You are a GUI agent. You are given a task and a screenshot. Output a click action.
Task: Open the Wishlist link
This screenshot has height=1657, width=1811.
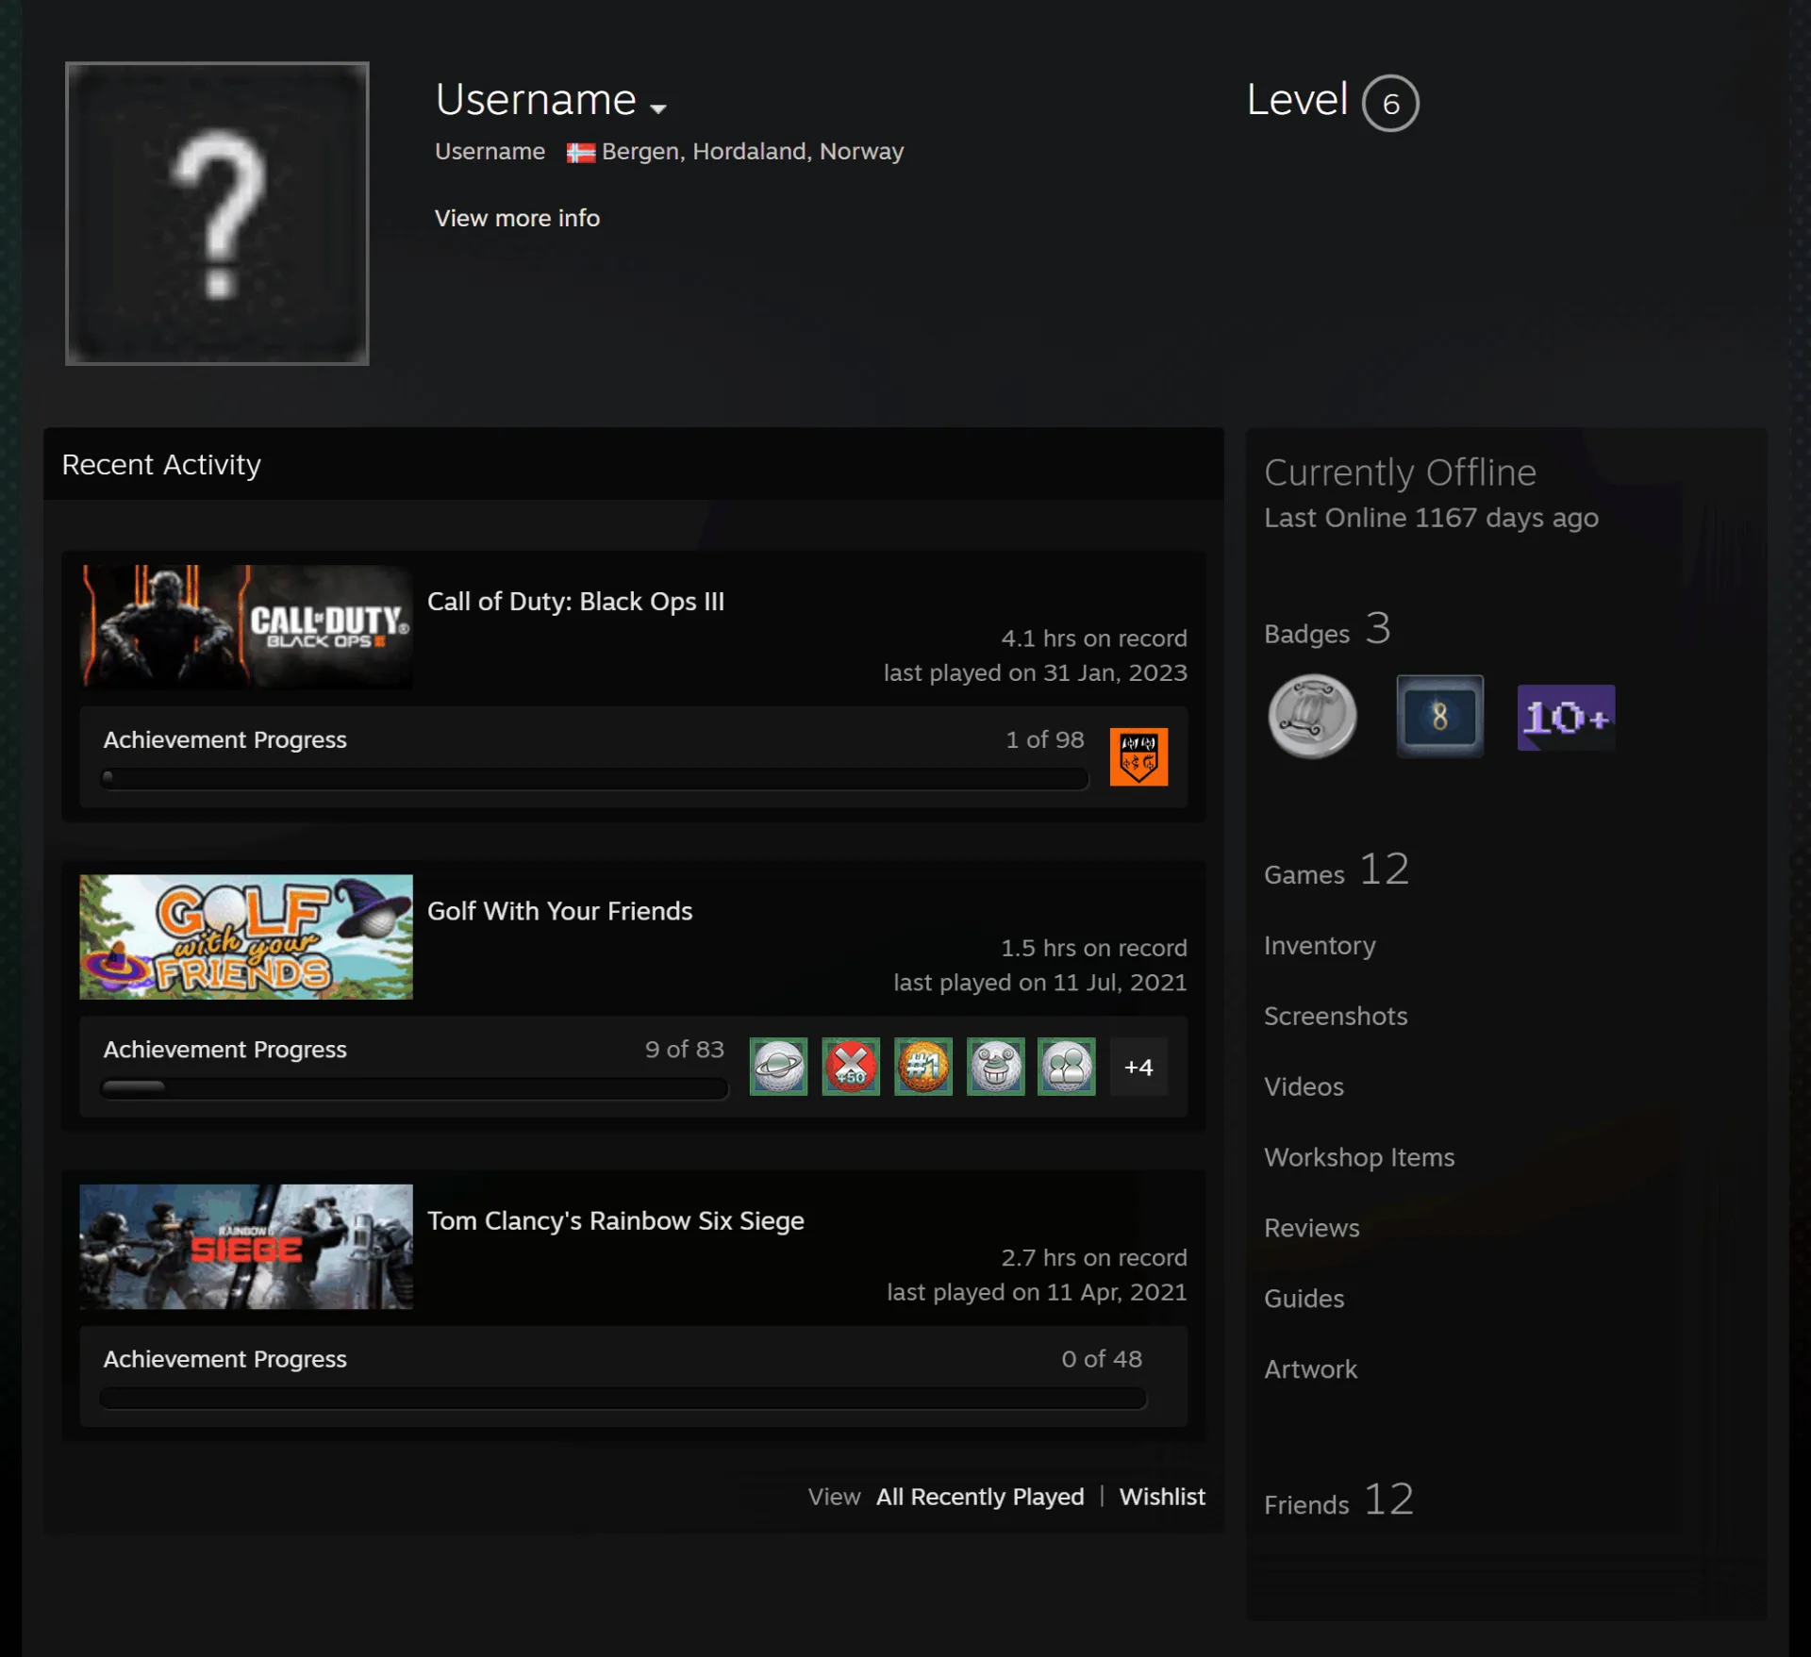(x=1162, y=1497)
